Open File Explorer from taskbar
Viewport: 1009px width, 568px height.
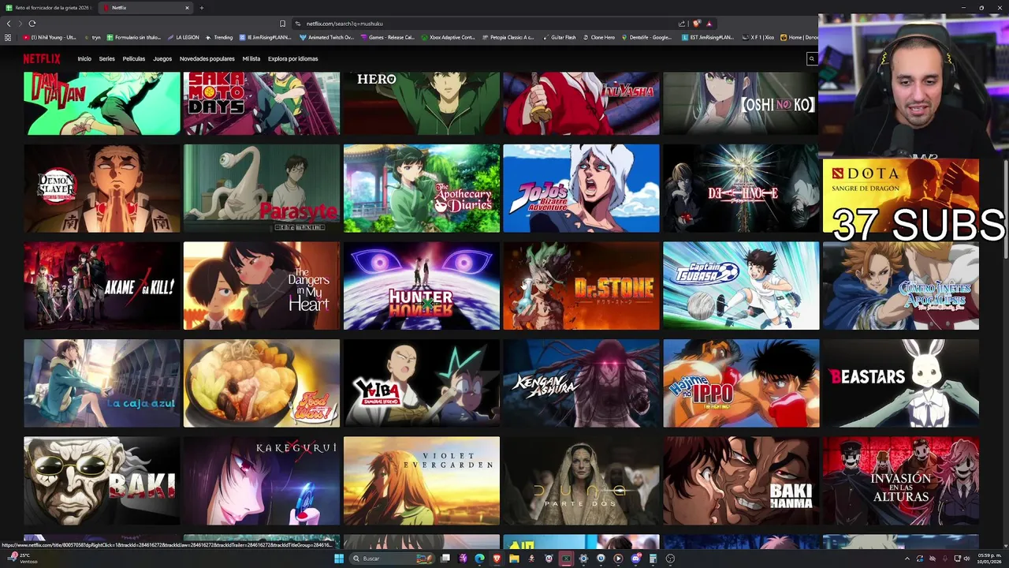pos(514,559)
